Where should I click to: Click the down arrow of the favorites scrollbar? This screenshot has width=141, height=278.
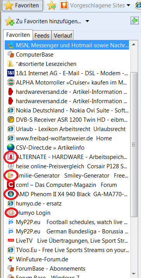[x=134, y=274]
